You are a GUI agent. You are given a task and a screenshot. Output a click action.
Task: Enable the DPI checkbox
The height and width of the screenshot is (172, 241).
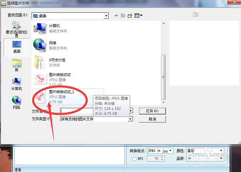tap(134, 159)
